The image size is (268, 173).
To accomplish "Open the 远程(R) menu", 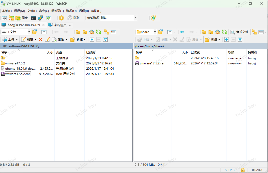I will point(84,11).
